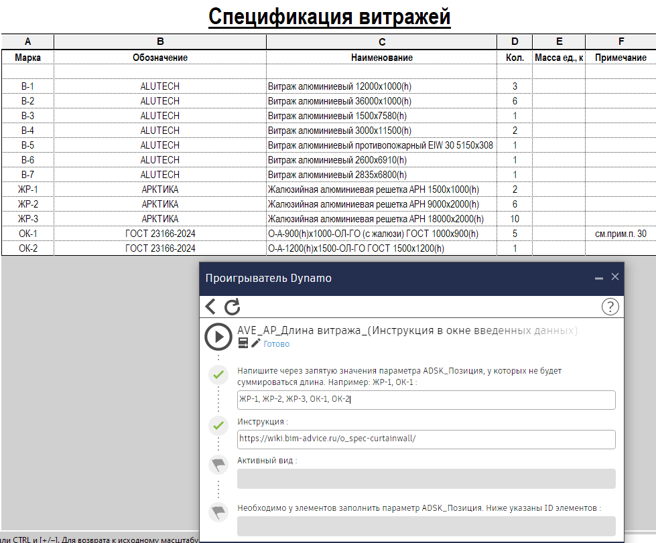Viewport: 656px width, 543px height.
Task: Select column C header
Action: tap(381, 42)
